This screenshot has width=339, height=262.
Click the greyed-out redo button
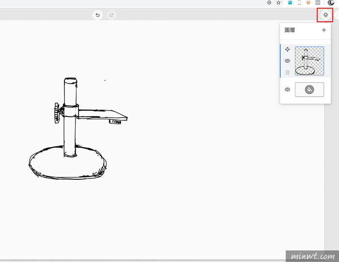tap(111, 15)
